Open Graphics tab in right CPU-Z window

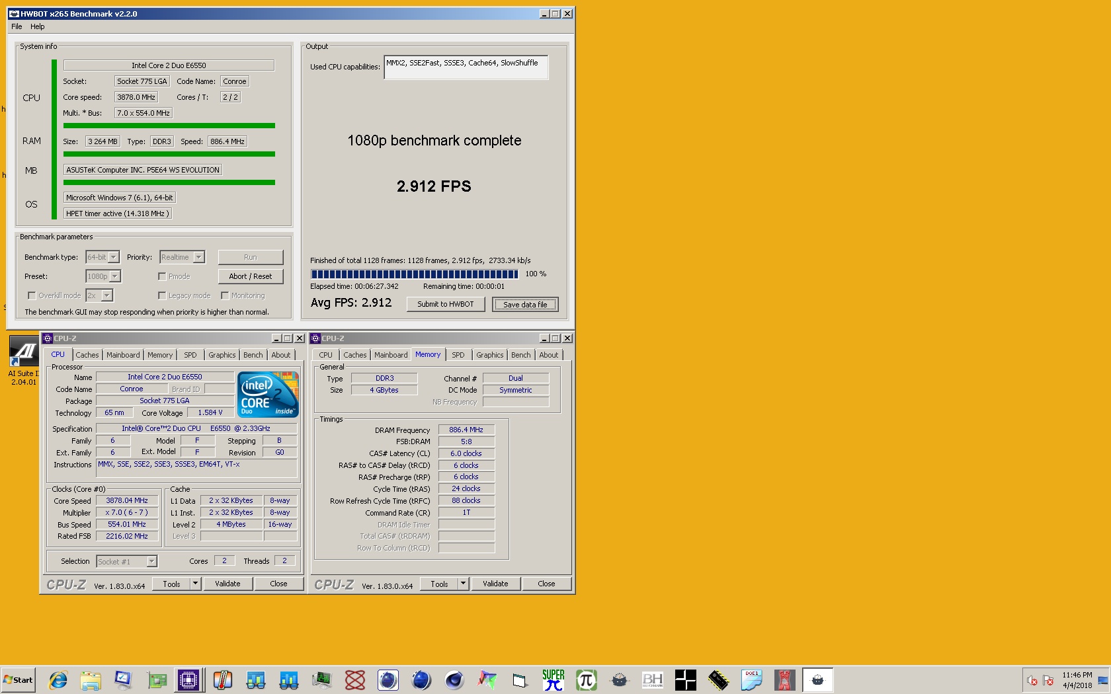(x=489, y=355)
